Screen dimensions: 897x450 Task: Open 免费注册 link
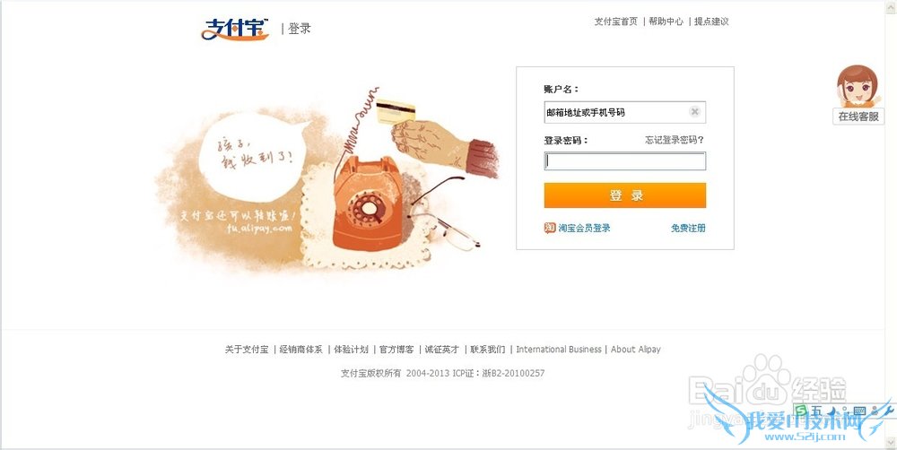tap(688, 229)
